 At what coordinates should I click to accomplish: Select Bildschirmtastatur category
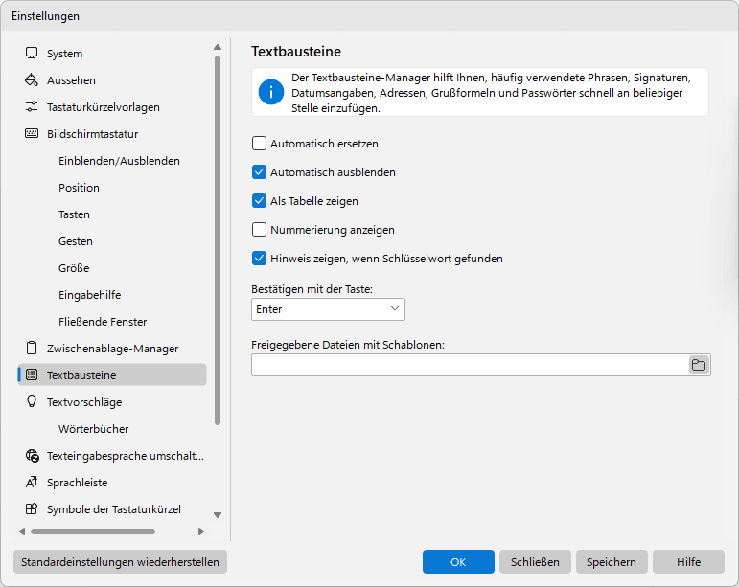(x=112, y=134)
